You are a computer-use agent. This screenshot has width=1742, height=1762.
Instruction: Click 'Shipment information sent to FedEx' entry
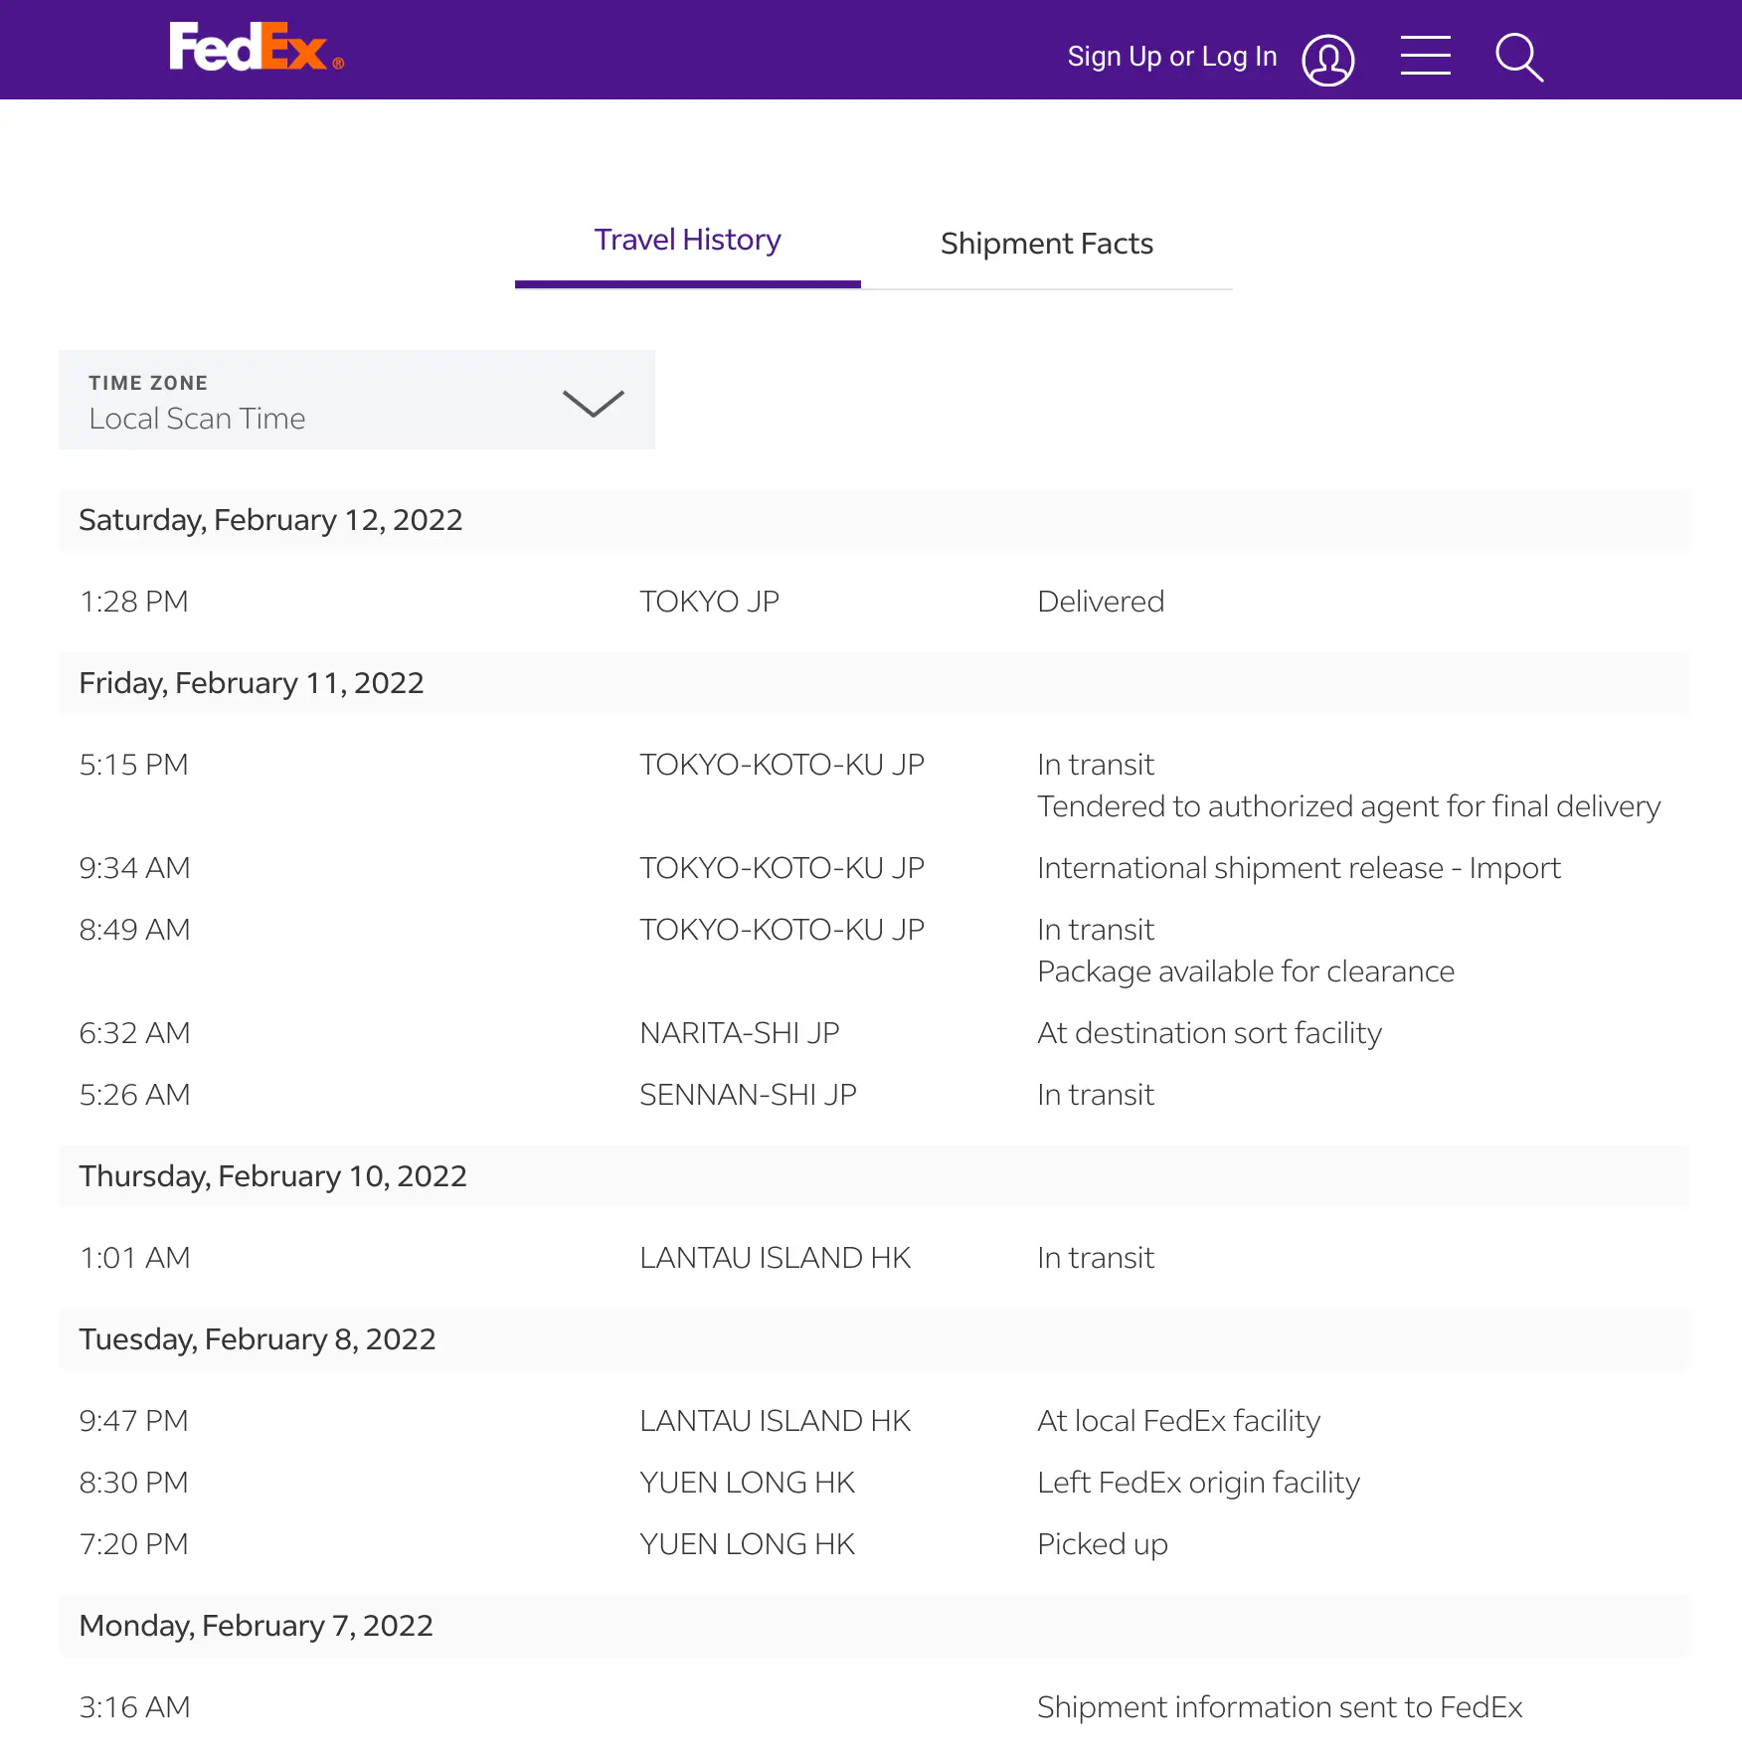(1279, 1707)
